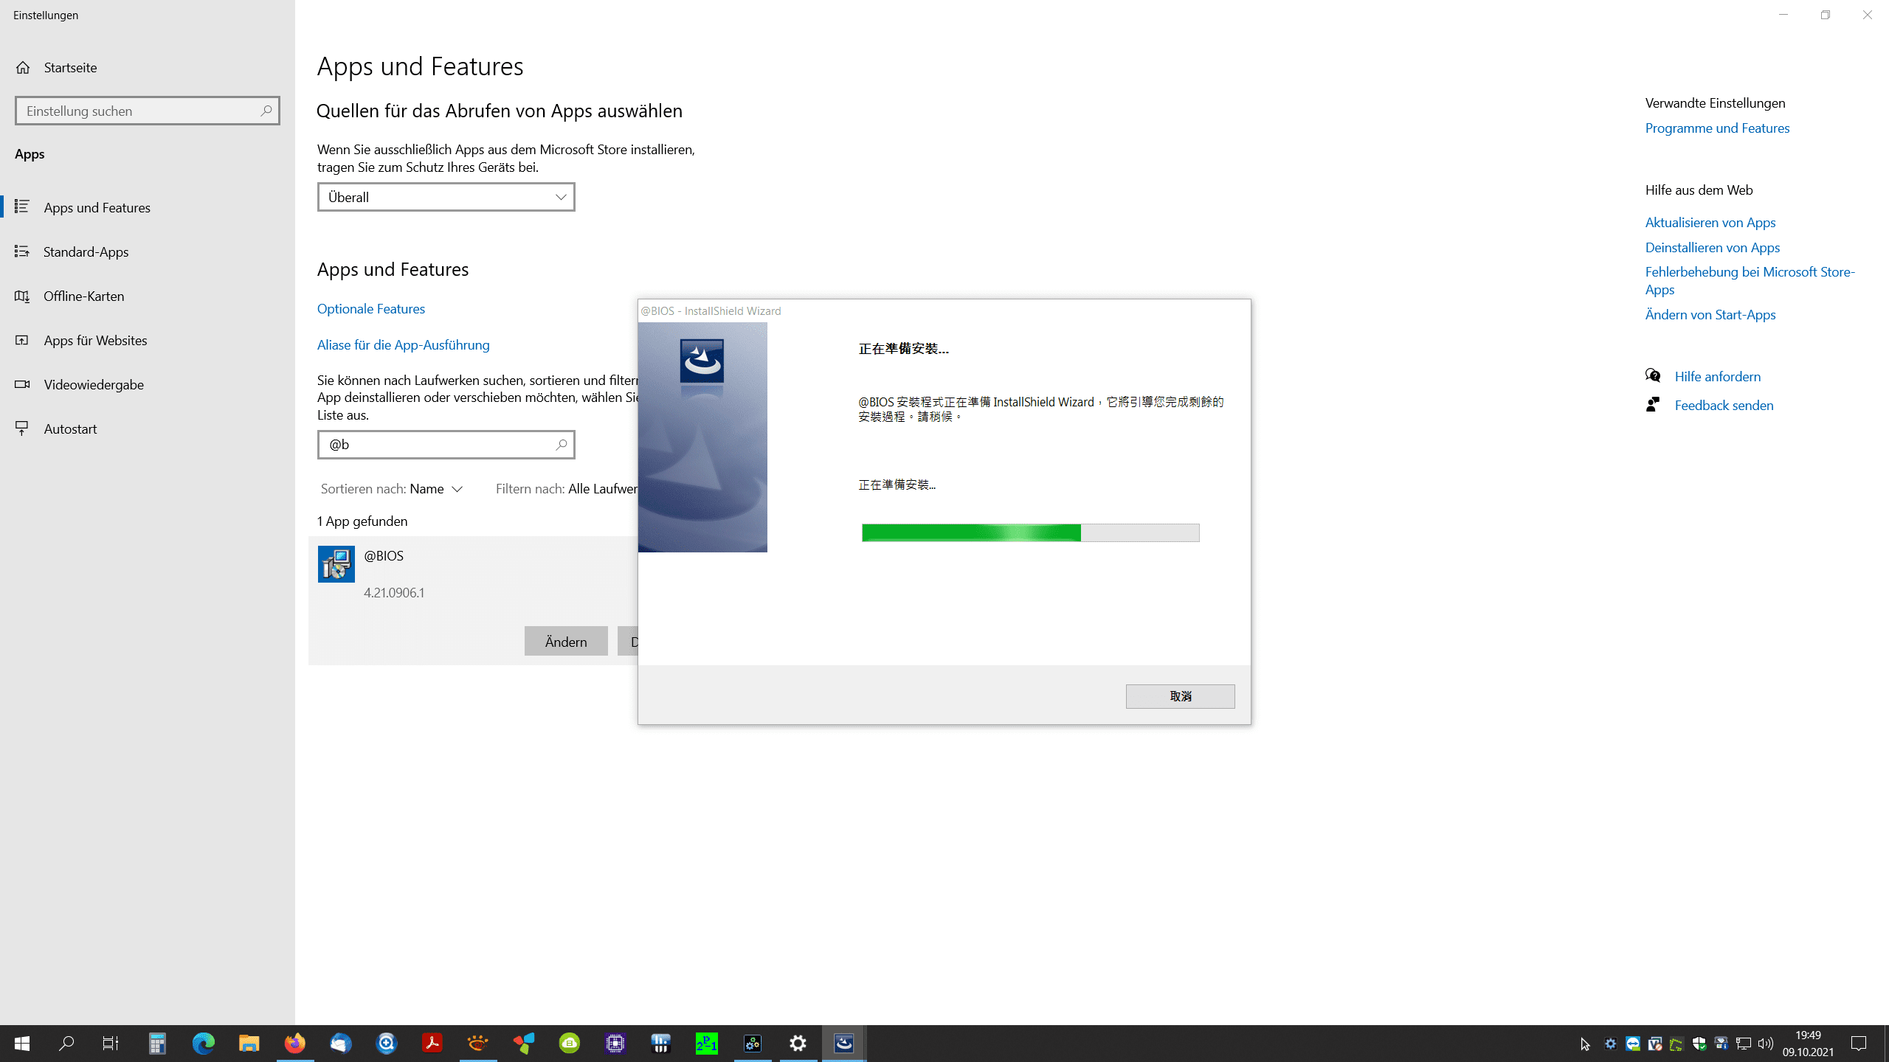1889x1062 pixels.
Task: Open Offline-Karten settings page
Action: (148, 296)
